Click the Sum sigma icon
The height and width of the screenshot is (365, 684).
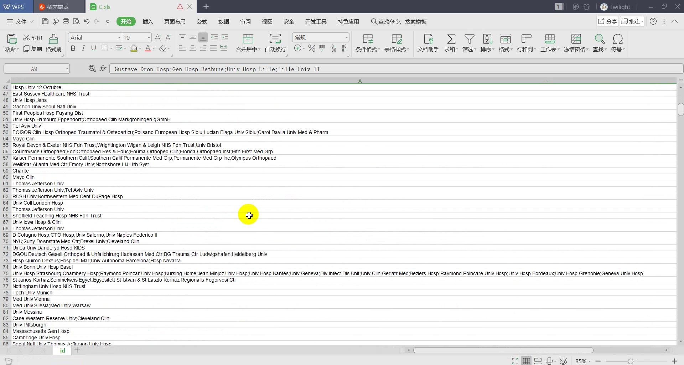pyautogui.click(x=451, y=39)
